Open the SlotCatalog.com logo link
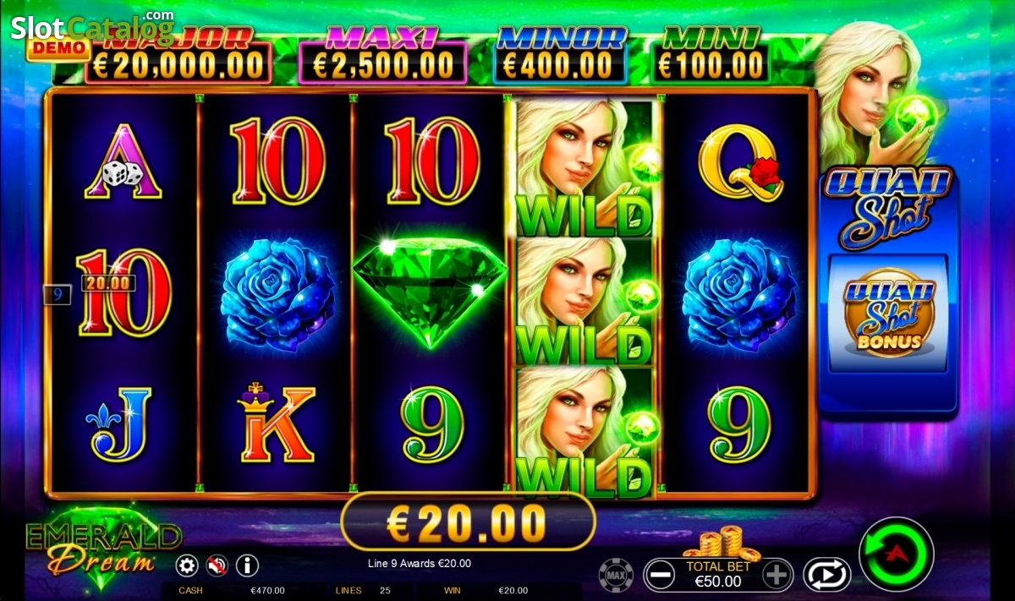Viewport: 1015px width, 601px height. pyautogui.click(x=92, y=25)
